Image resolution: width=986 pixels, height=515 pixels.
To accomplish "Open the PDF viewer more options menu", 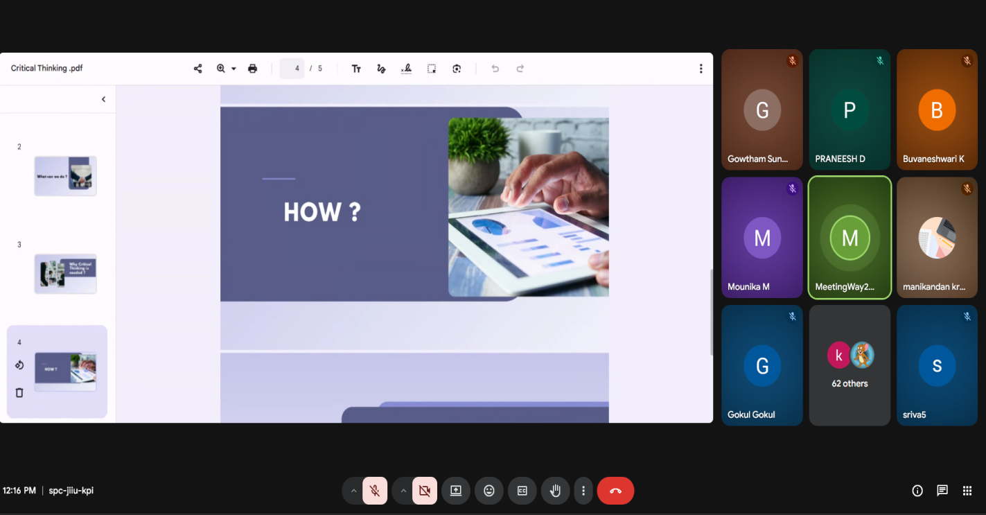I will (701, 69).
